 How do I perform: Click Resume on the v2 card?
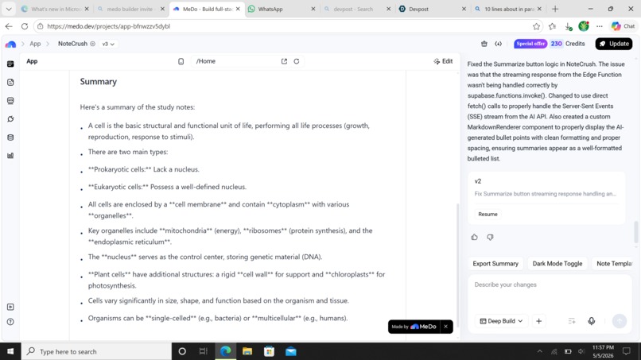[488, 214]
